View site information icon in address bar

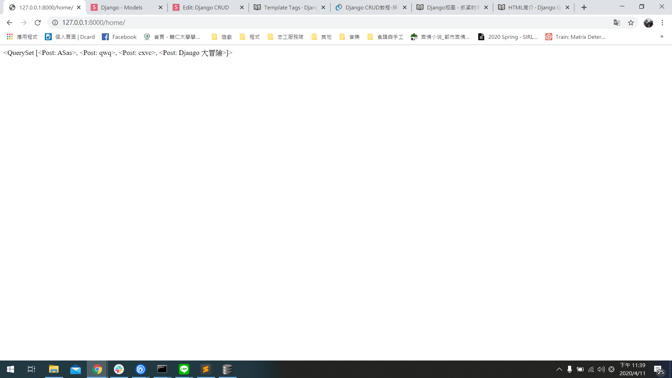[x=55, y=23]
